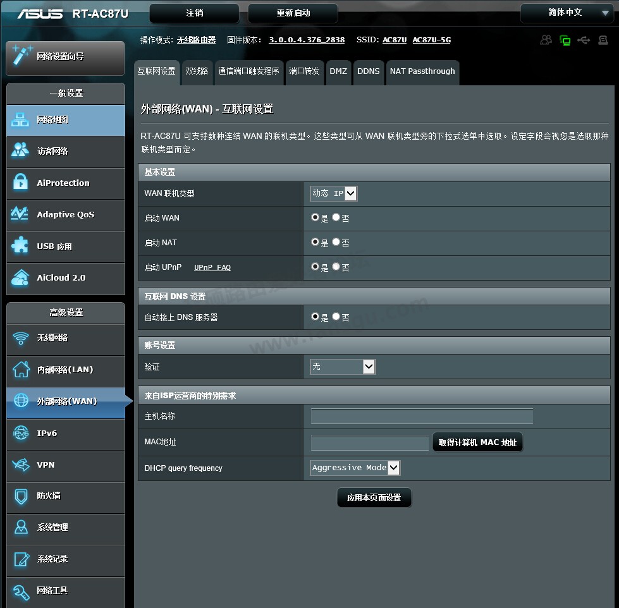Open the WAN 联机类型 dropdown
This screenshot has height=608, width=619.
tap(334, 193)
